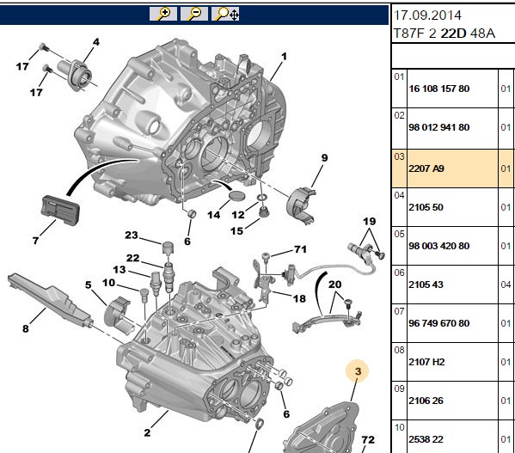Screen dimensions: 515x453
Task: Click quantity 04 for part 2105 43
Action: (506, 285)
